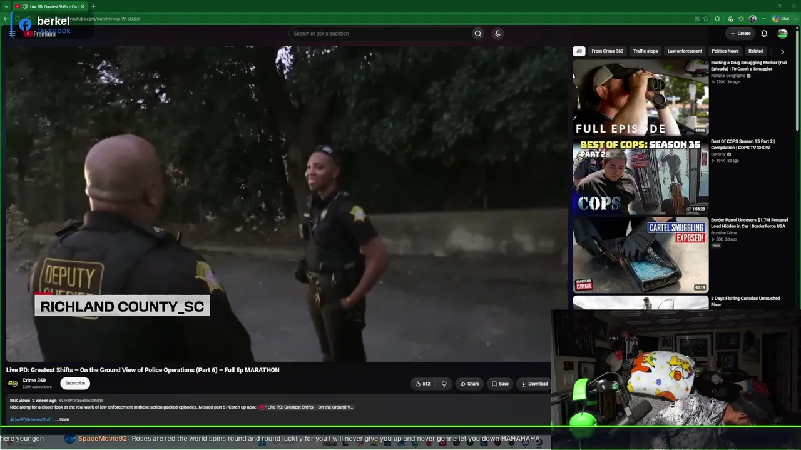
Task: Open a new browser tab
Action: [x=94, y=6]
